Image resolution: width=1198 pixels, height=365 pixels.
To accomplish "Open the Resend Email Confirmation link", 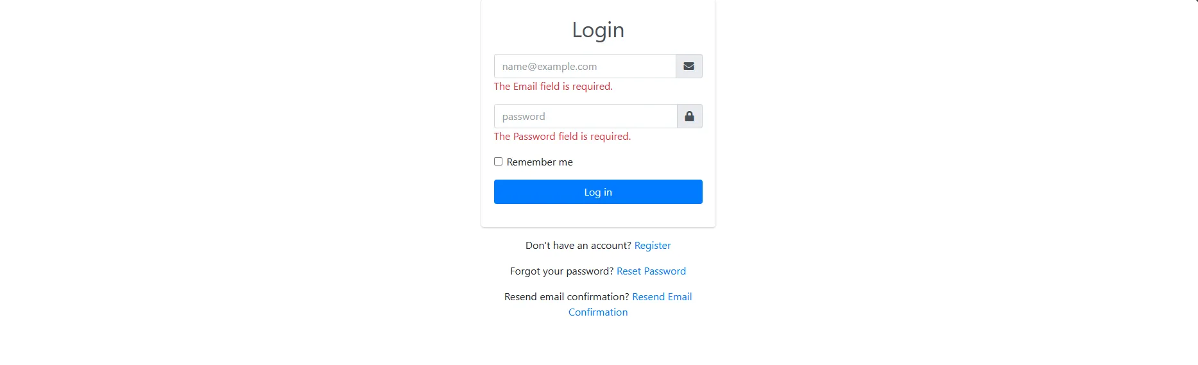I will pyautogui.click(x=662, y=297).
